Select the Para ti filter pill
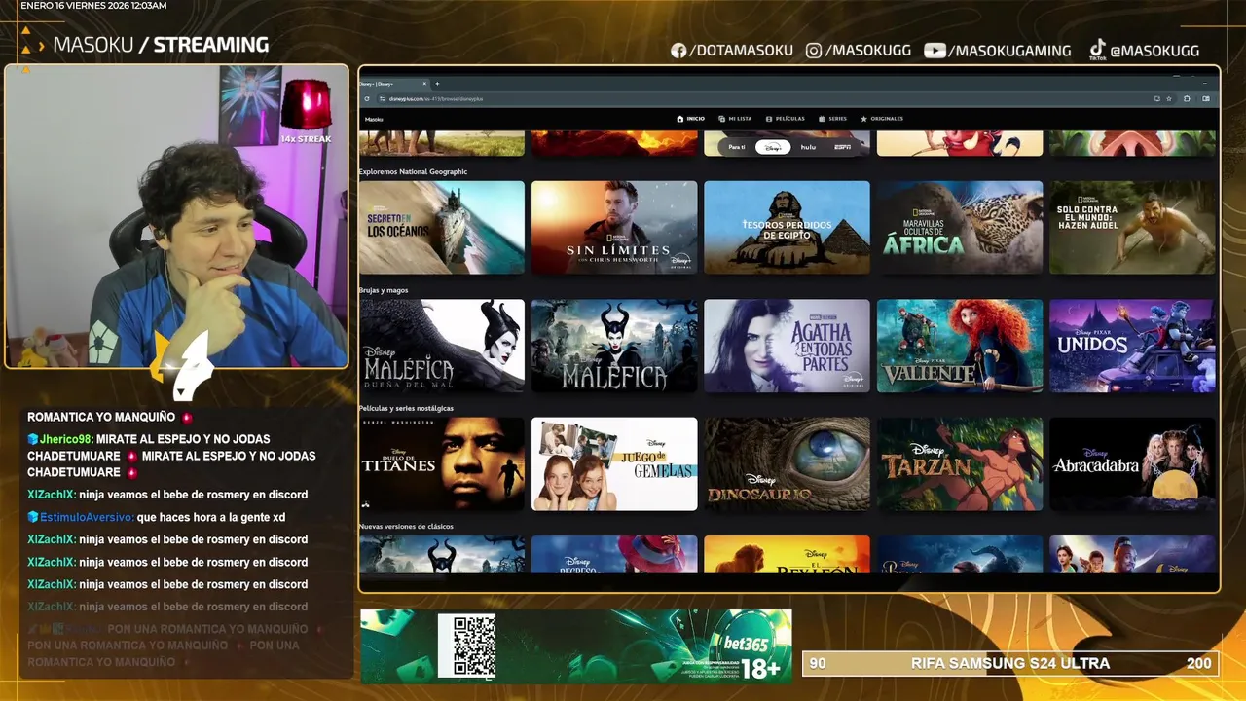This screenshot has width=1246, height=701. [737, 147]
